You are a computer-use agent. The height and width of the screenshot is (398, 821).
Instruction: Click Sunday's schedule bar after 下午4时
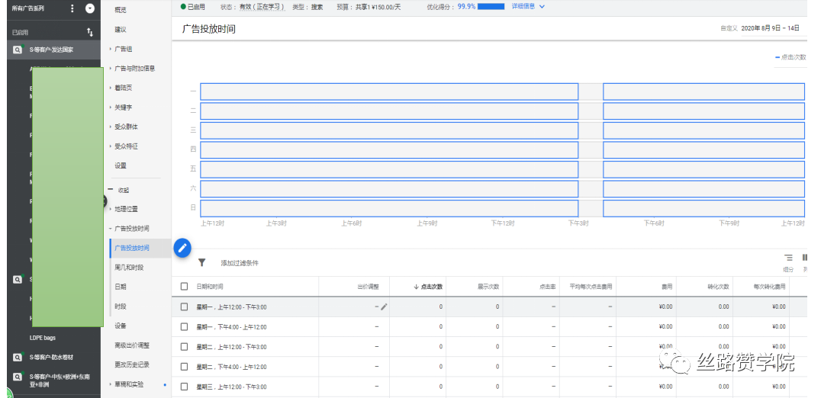pos(703,208)
